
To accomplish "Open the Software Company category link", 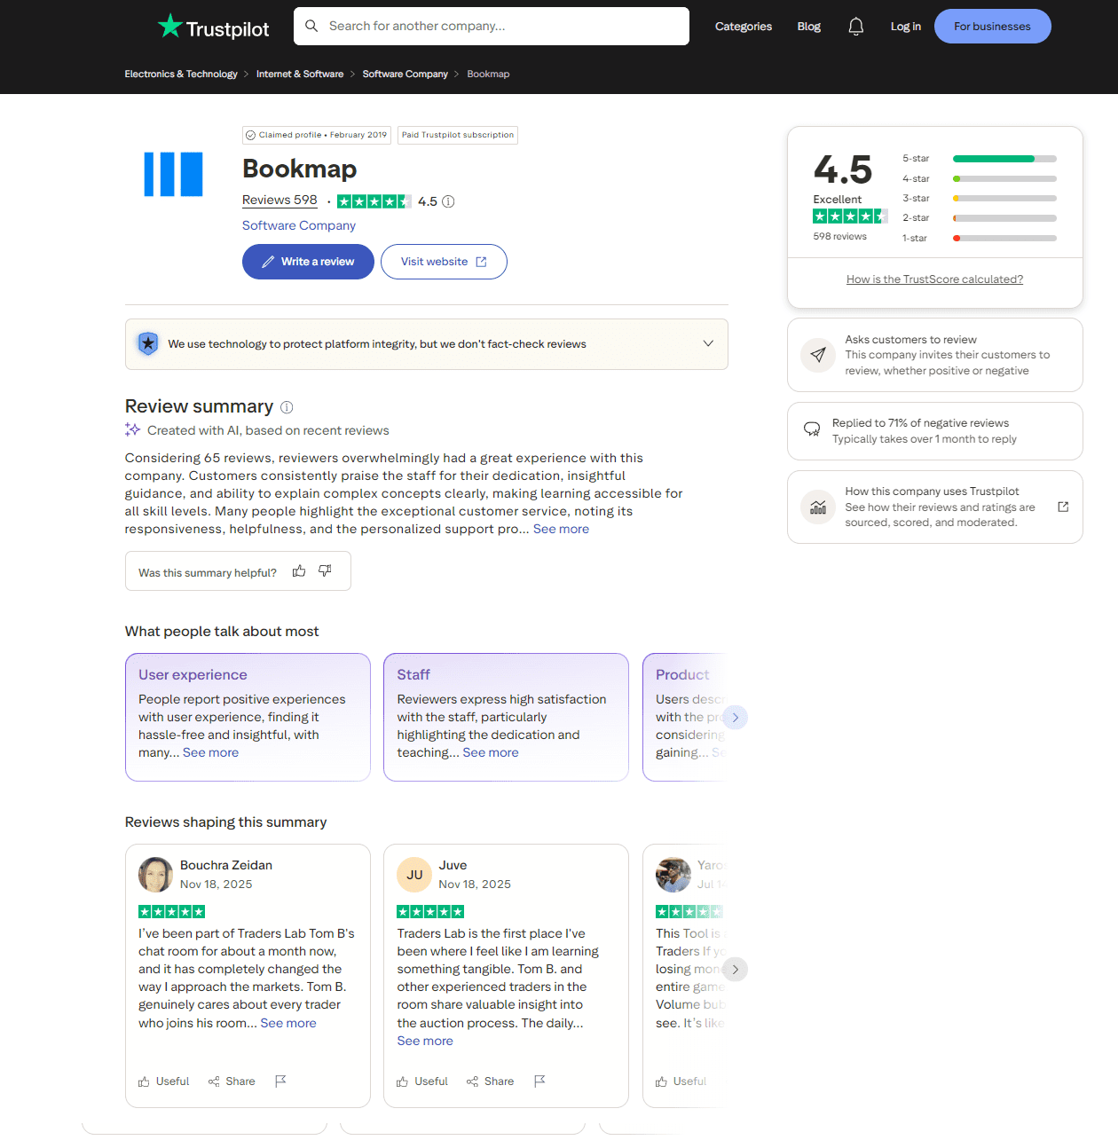I will coord(299,225).
